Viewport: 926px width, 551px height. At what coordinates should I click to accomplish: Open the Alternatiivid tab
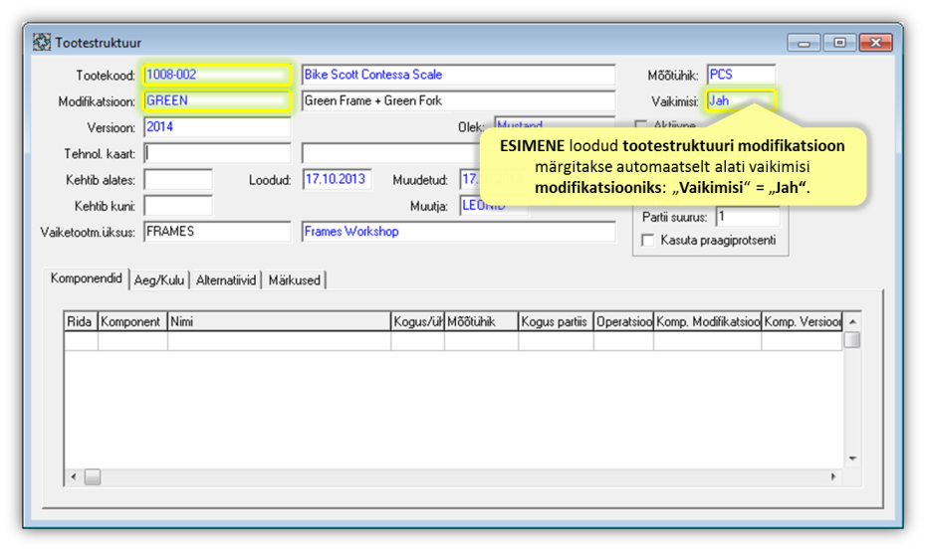227,280
